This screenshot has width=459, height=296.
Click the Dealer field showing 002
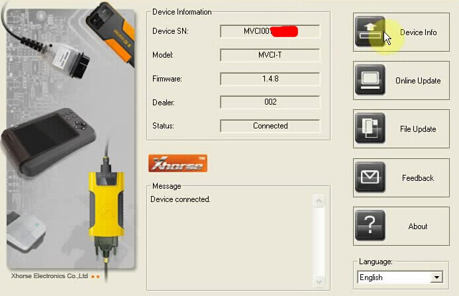[x=270, y=102]
